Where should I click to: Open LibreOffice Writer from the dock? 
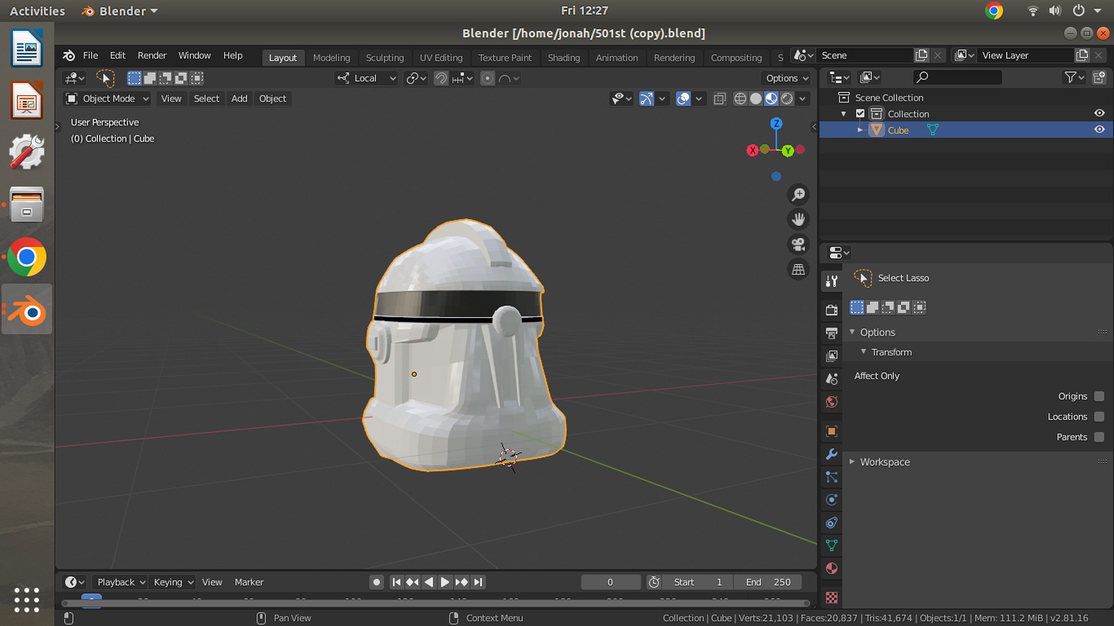pyautogui.click(x=27, y=48)
